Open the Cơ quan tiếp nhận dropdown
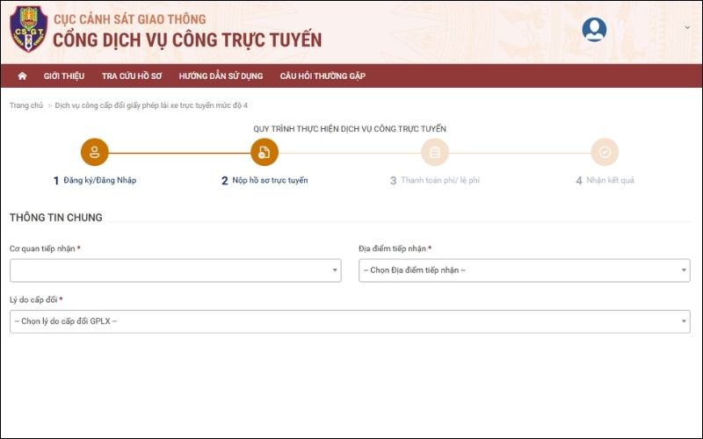The width and height of the screenshot is (703, 439). (x=175, y=270)
